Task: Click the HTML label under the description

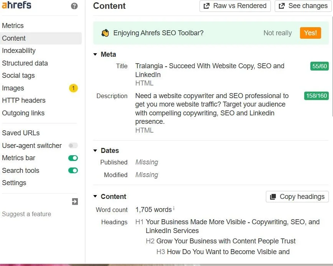Action: pos(144,130)
